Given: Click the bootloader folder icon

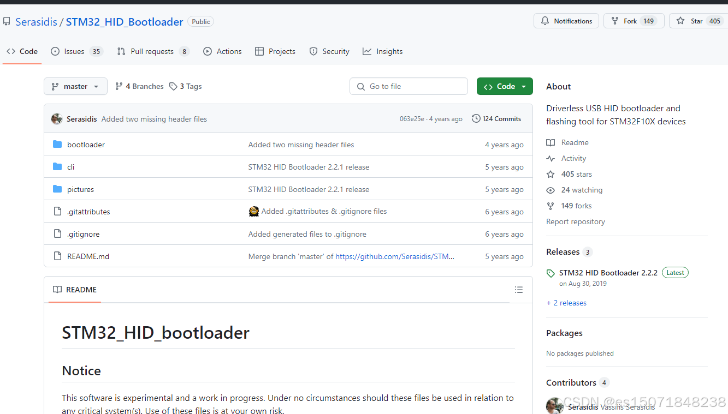Looking at the screenshot, I should pyautogui.click(x=57, y=145).
